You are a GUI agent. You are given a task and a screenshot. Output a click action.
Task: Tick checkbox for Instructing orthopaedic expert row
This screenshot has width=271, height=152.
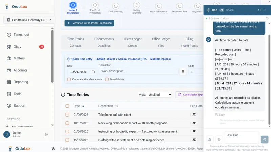(x=67, y=131)
